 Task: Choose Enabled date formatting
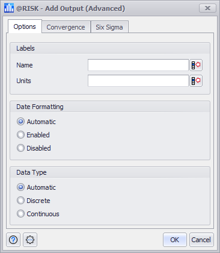click(x=33, y=135)
